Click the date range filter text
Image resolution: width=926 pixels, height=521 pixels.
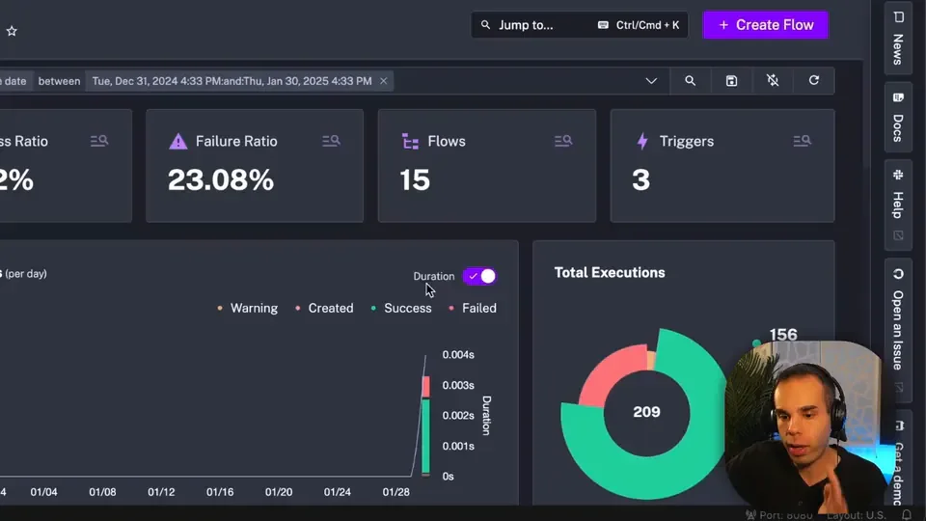(232, 81)
